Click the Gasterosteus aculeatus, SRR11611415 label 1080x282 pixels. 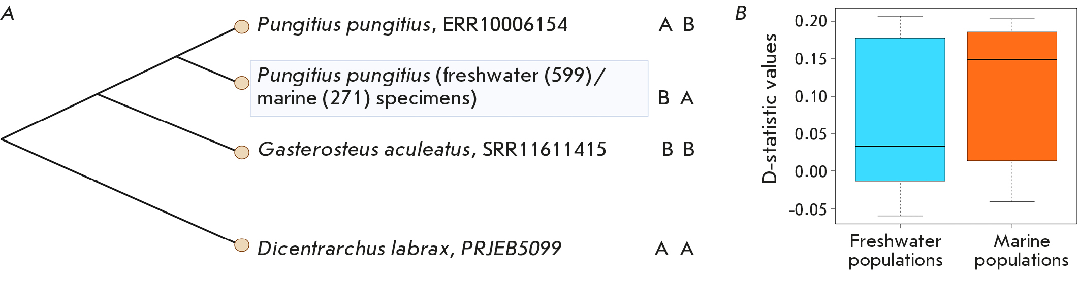point(432,150)
